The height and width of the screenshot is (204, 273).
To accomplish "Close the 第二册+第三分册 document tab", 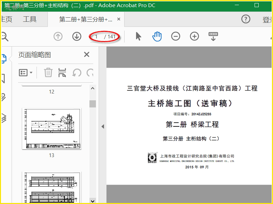I will [119, 19].
